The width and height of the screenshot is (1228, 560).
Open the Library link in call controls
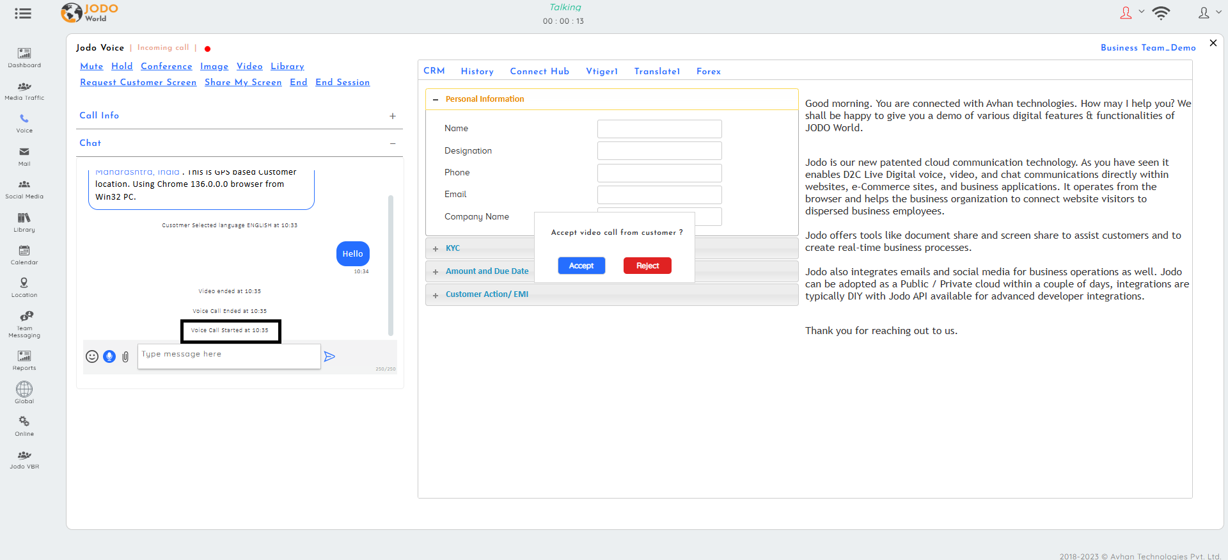[287, 67]
